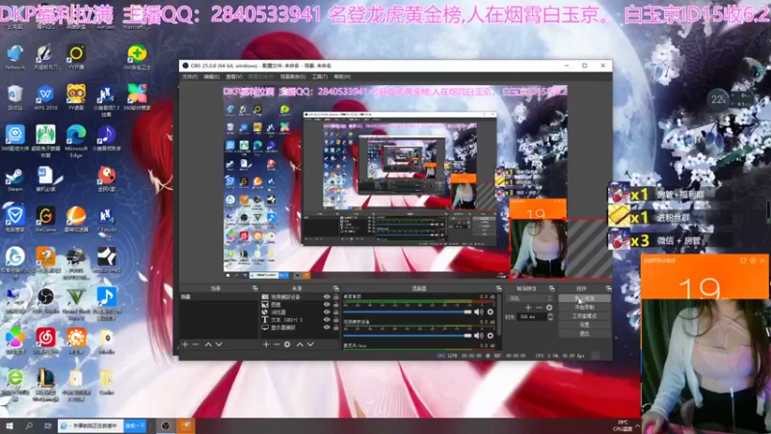Image resolution: width=771 pixels, height=434 pixels.
Task: Move source down with the down arrow
Action: (310, 344)
